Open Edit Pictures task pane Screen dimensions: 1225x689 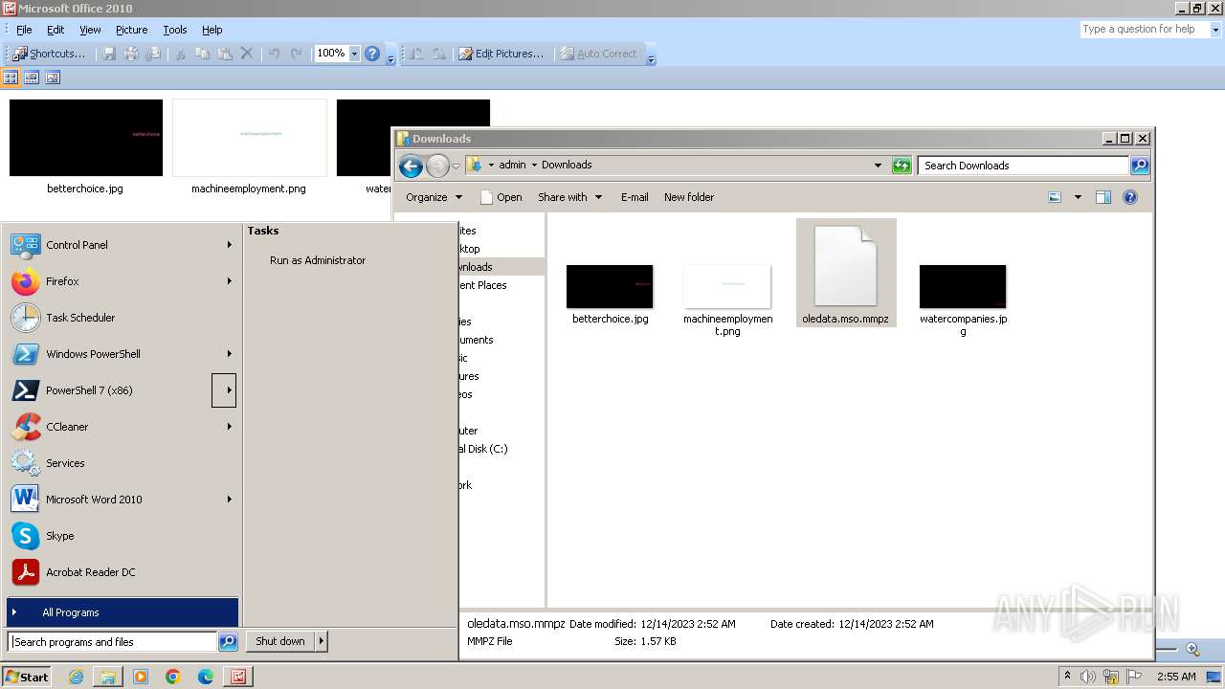[501, 54]
